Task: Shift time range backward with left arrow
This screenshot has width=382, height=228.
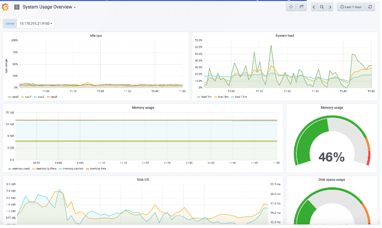Action: coord(314,7)
